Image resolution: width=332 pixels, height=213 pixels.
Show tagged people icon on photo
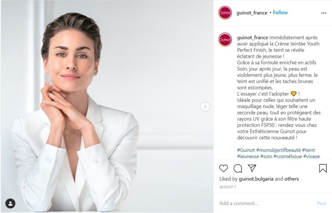tap(10, 204)
